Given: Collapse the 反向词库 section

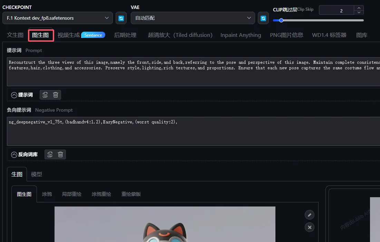Looking at the screenshot, I should click(14, 155).
